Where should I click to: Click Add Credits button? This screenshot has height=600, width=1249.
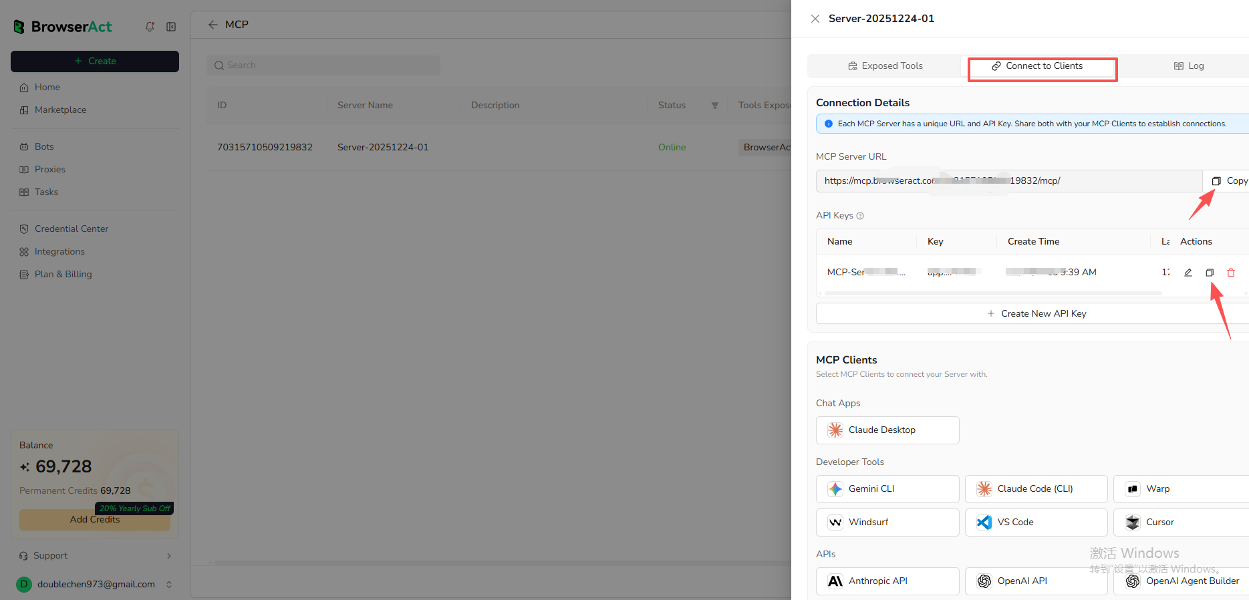(95, 520)
